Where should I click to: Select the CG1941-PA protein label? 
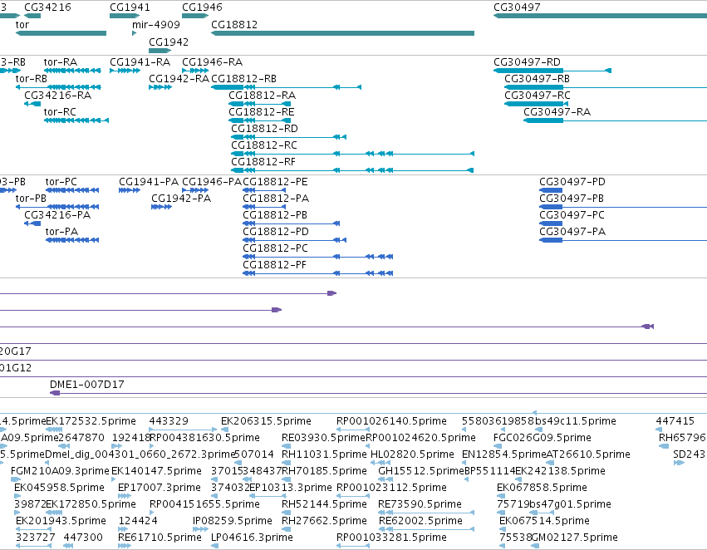point(149,182)
